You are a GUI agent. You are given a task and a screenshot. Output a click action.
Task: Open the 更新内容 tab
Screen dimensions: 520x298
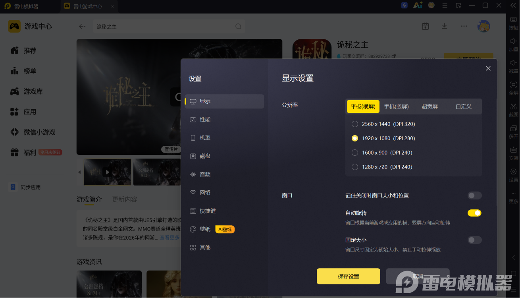pos(125,199)
